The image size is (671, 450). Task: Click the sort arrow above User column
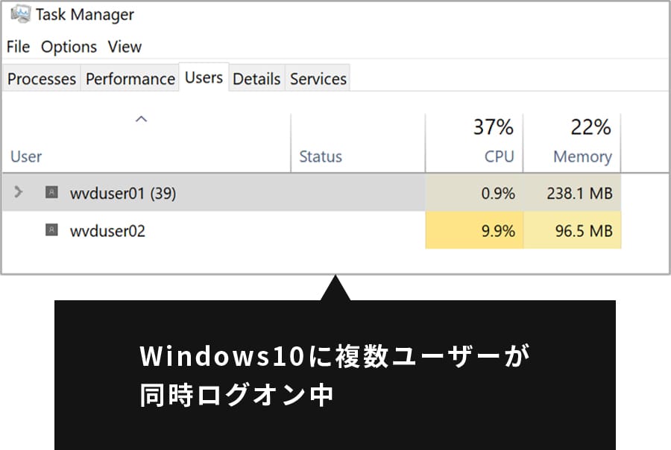141,119
